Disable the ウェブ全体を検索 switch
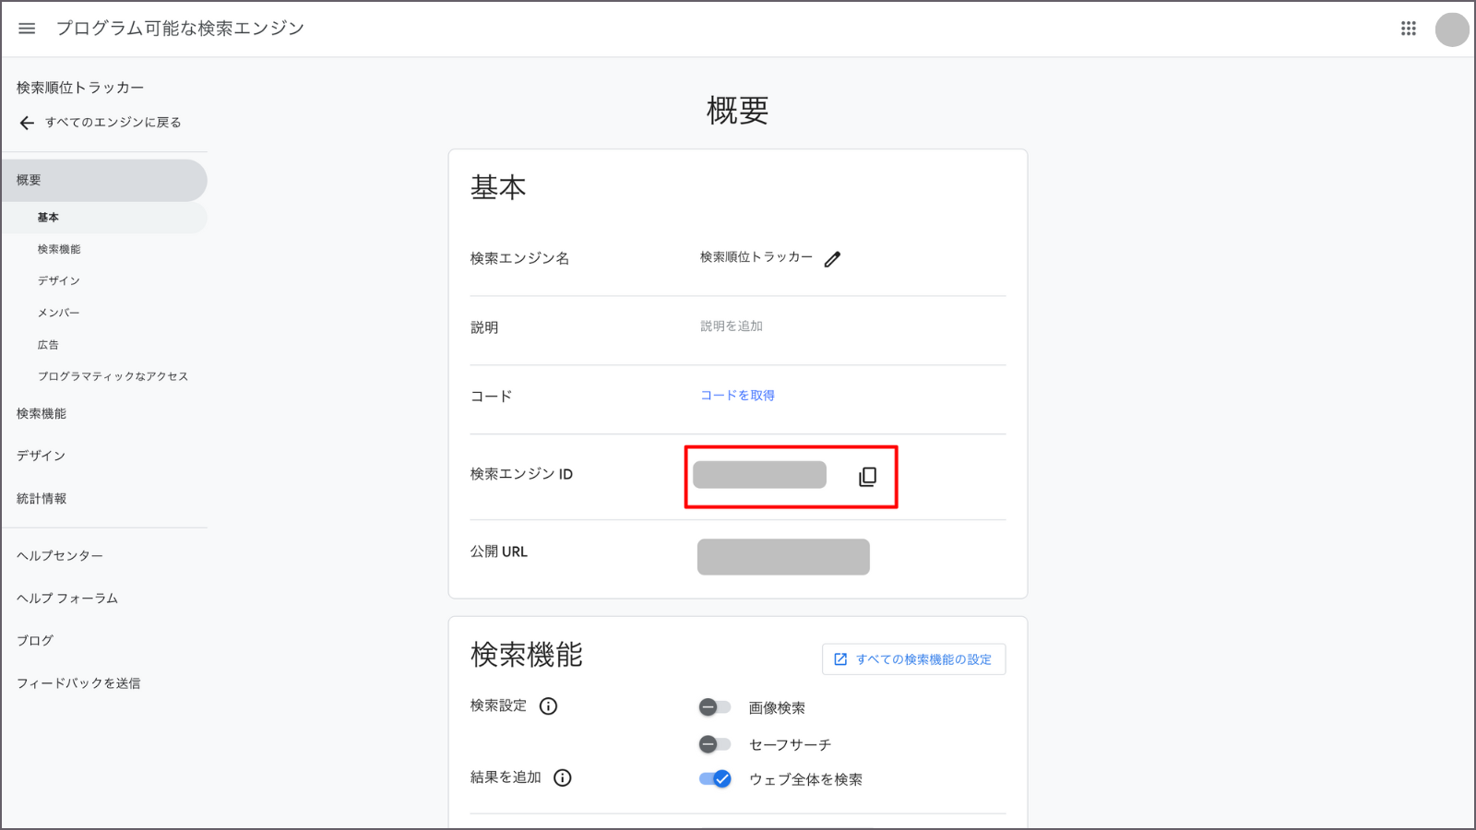1476x830 pixels. pyautogui.click(x=715, y=778)
